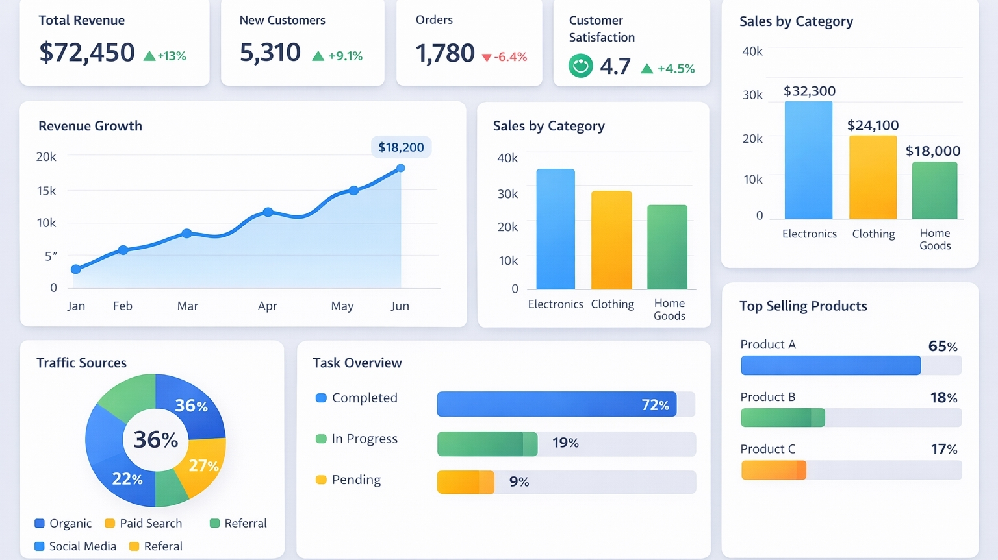Click the green up arrow beside Total Revenue
This screenshot has height=560, width=998.
(x=149, y=56)
